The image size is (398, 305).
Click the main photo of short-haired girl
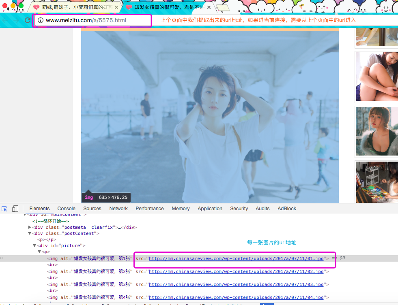tap(210, 117)
